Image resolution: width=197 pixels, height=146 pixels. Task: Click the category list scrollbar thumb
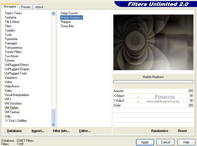tap(53, 115)
